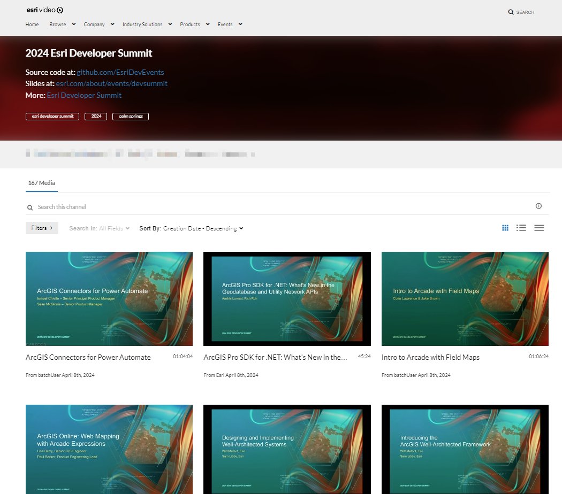
Task: Switch to detailed list view
Action: click(521, 227)
